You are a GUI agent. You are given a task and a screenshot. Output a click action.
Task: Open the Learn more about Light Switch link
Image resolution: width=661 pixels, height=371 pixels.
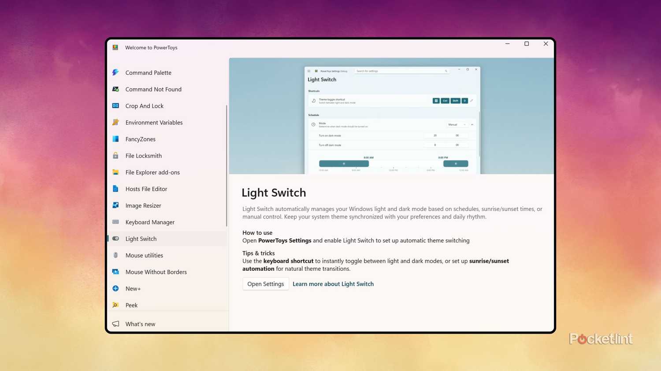tap(333, 284)
